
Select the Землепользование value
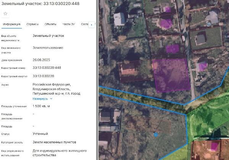pos(48,48)
